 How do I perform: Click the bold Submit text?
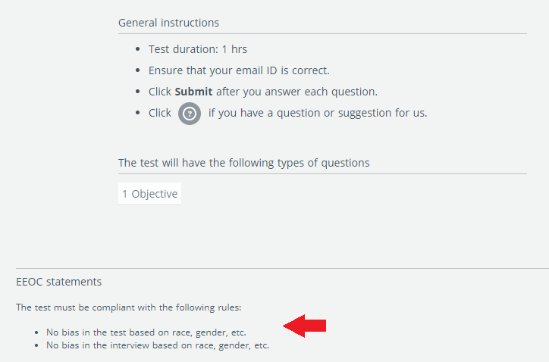click(193, 92)
